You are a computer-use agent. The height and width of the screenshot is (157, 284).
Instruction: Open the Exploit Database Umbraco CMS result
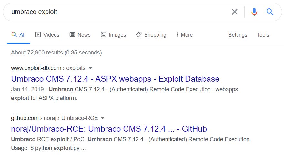tap(115, 79)
